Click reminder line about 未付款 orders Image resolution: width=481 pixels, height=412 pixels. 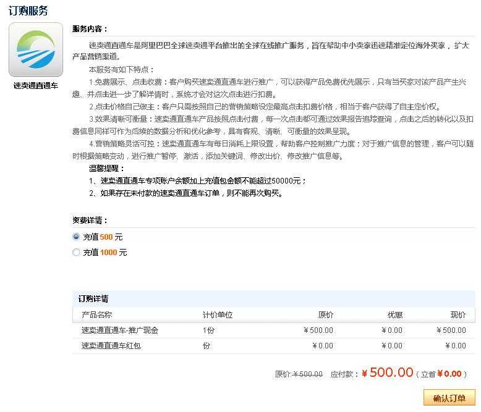[186, 193]
